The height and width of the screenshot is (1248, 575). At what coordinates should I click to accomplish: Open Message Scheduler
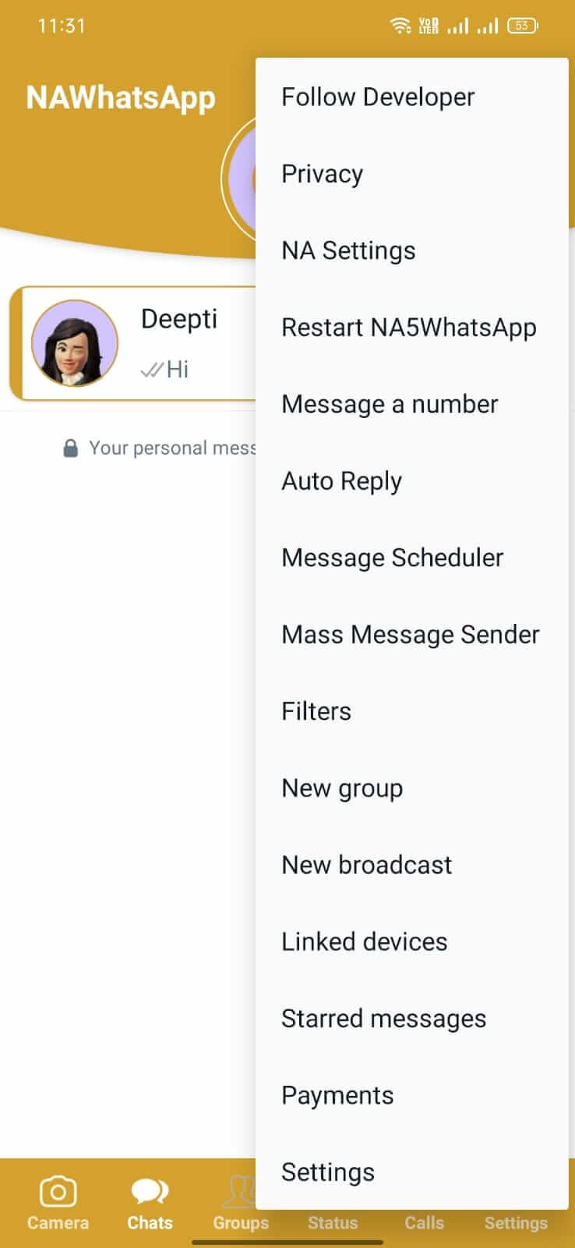tap(411, 558)
